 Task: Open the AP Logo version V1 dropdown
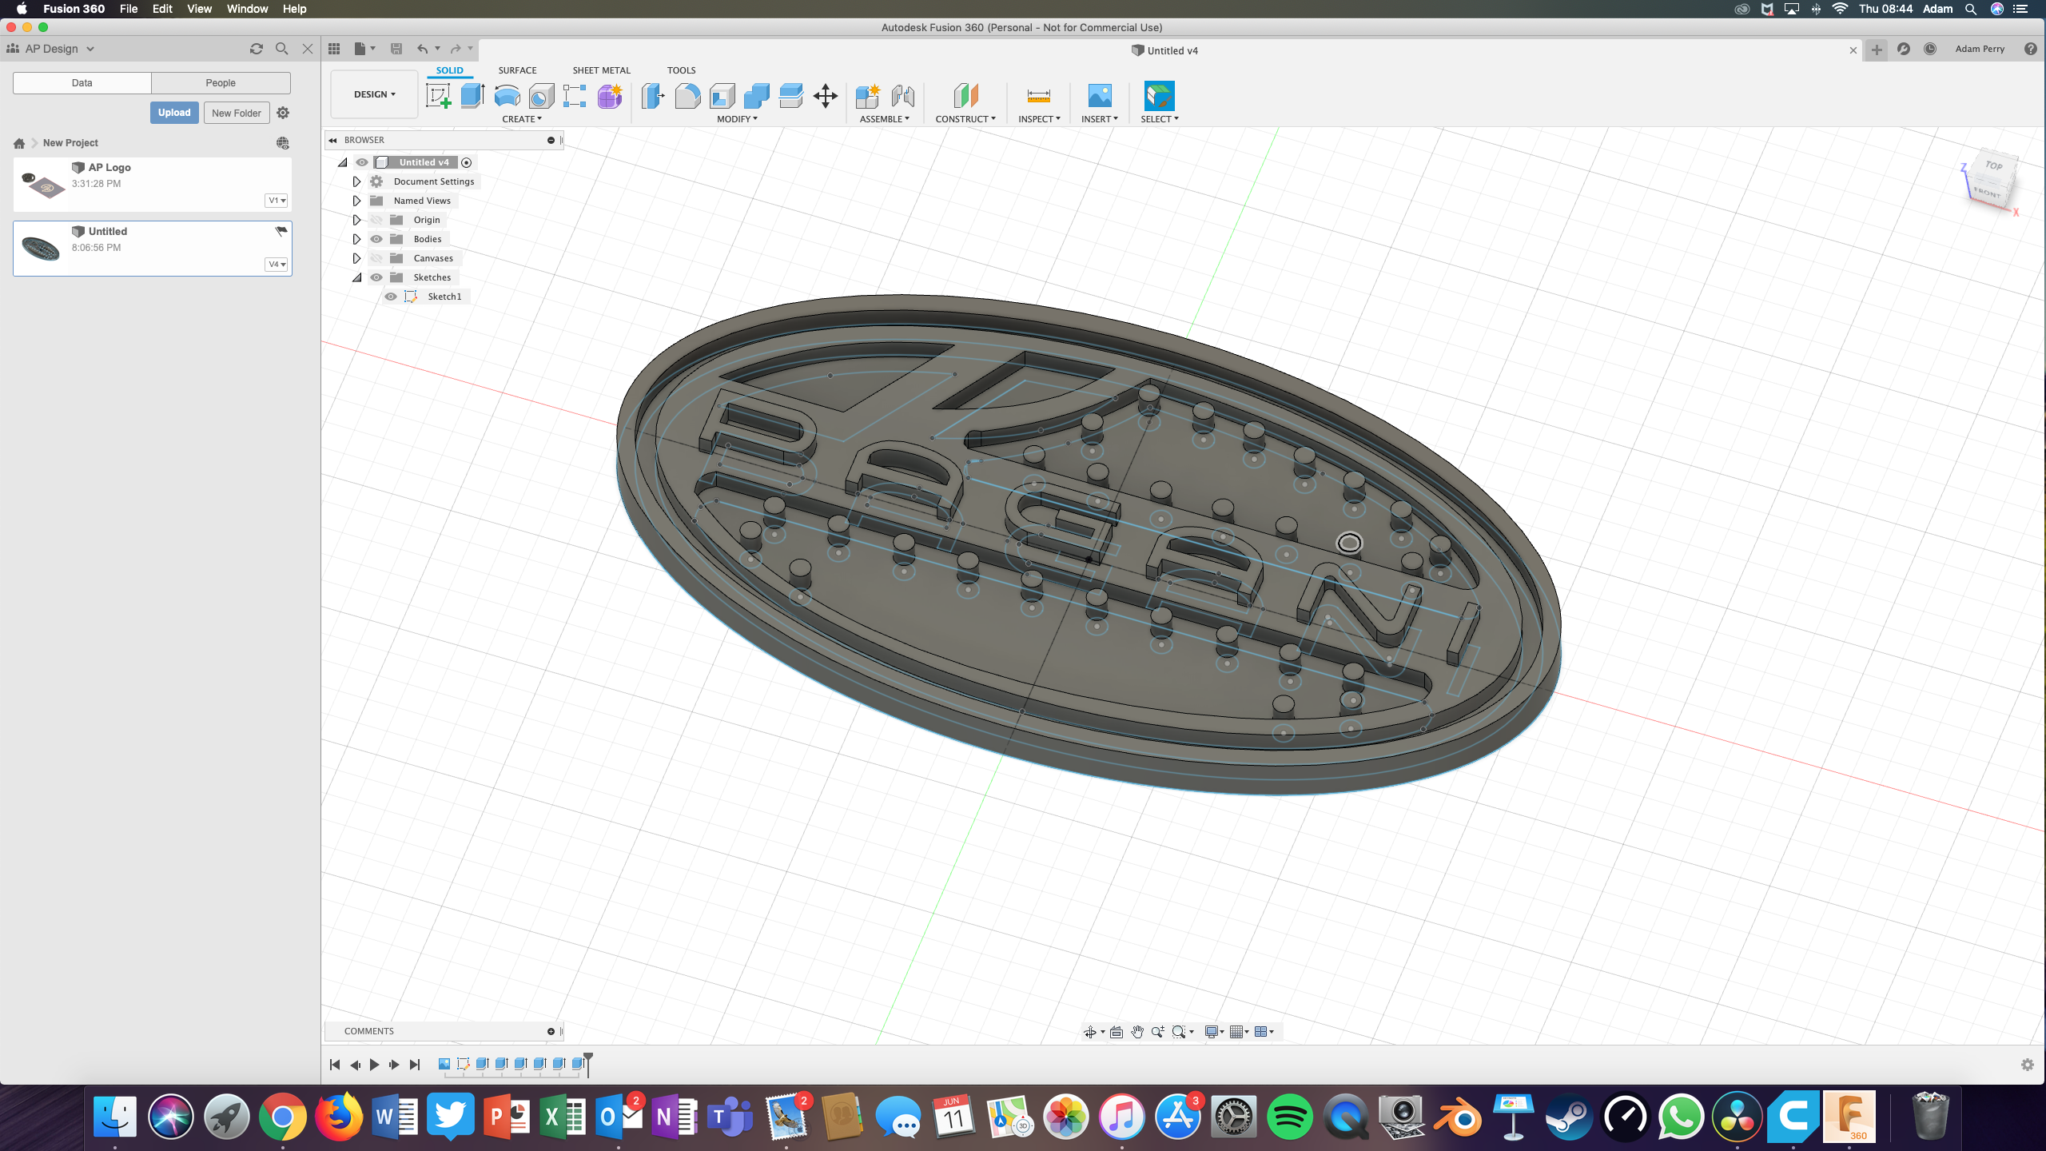click(277, 201)
